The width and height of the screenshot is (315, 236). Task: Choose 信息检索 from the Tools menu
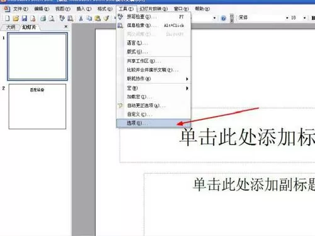(x=154, y=26)
